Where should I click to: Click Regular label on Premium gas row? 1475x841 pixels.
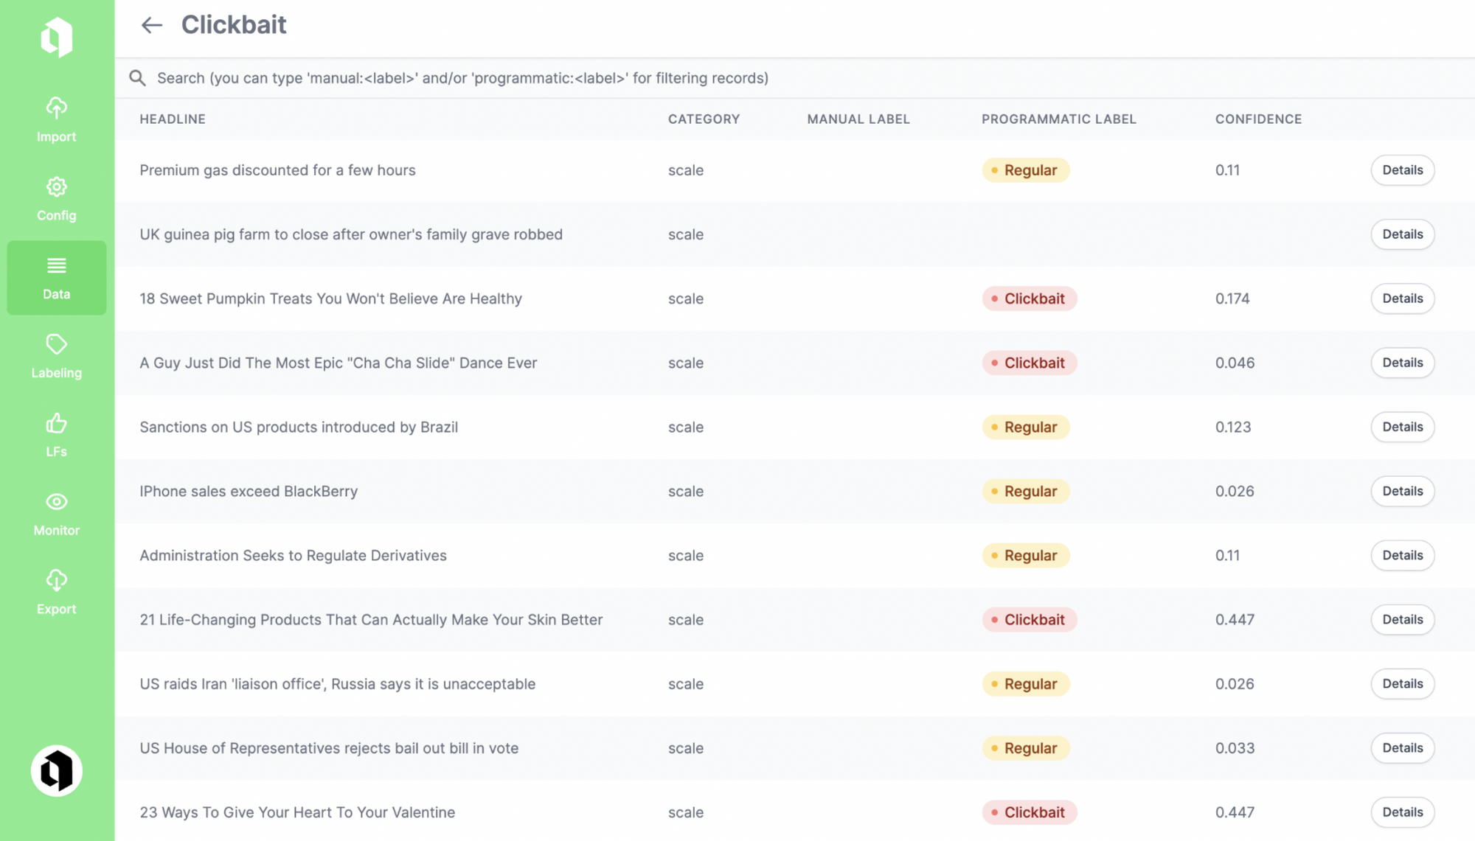[1025, 170]
